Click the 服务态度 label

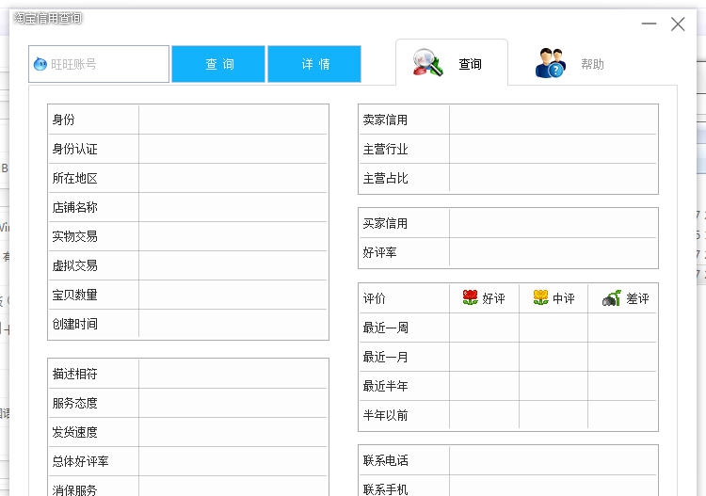click(74, 403)
